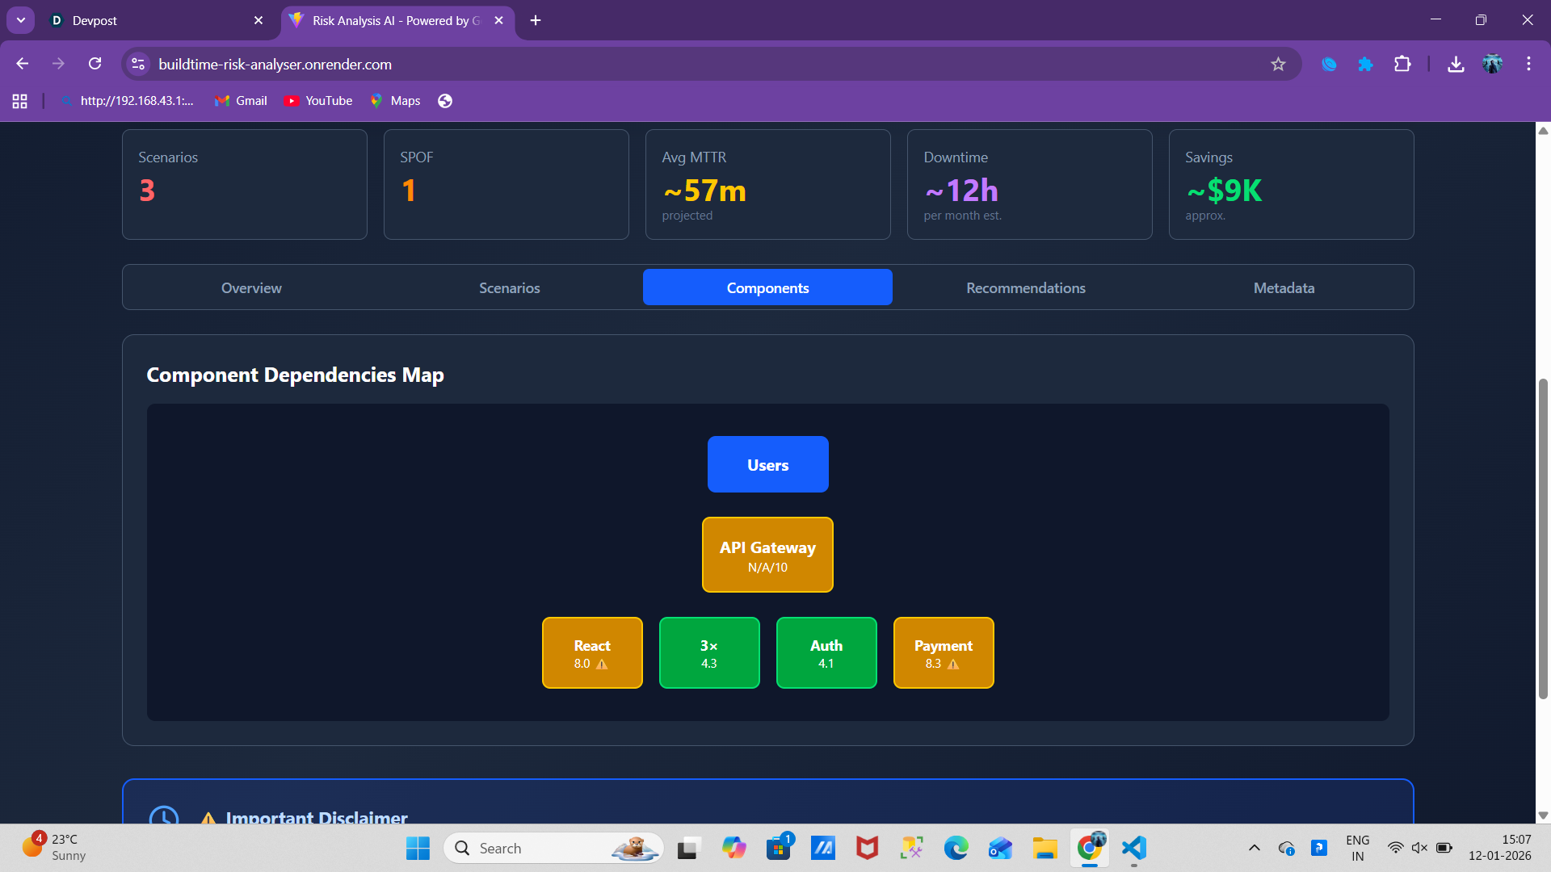Click the browser downloads icon
This screenshot has width=1551, height=872.
point(1456,65)
